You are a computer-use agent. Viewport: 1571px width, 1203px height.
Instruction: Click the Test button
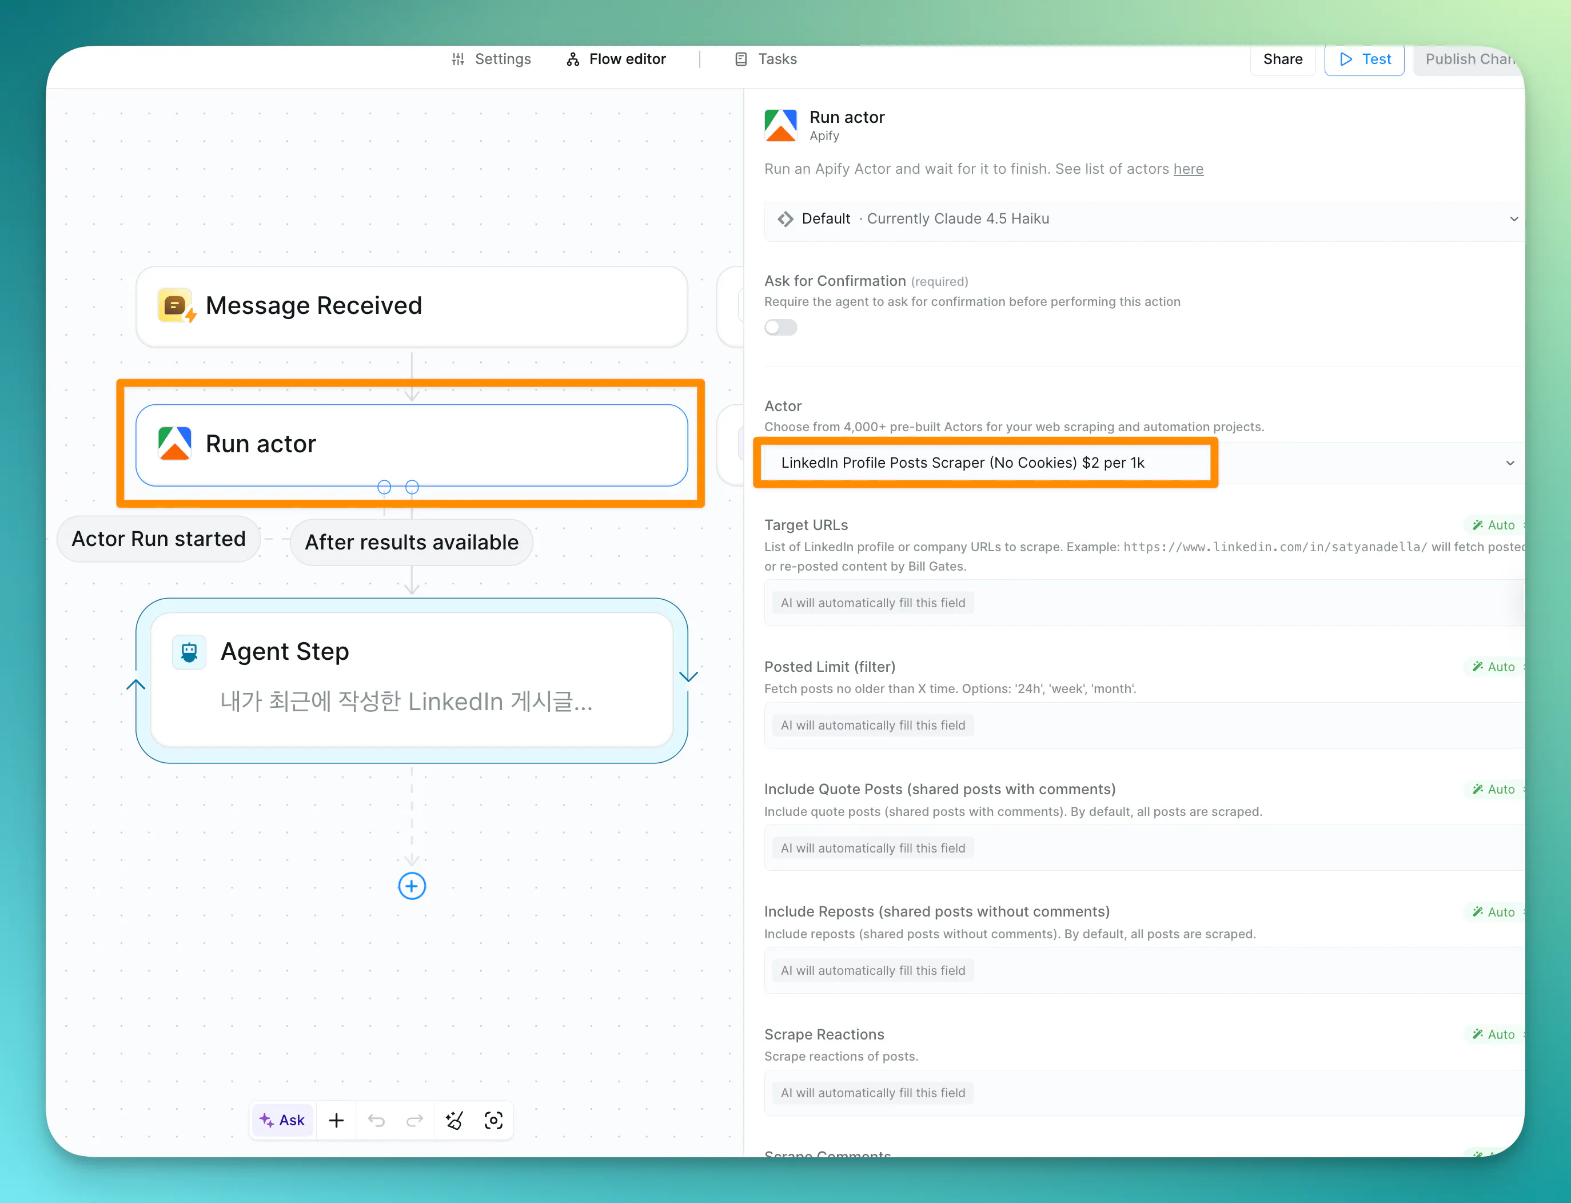pos(1364,59)
